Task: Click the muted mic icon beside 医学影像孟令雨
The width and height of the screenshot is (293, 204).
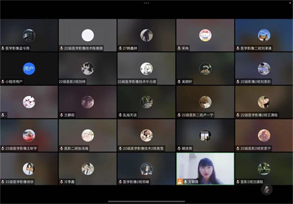Action: coord(3,48)
